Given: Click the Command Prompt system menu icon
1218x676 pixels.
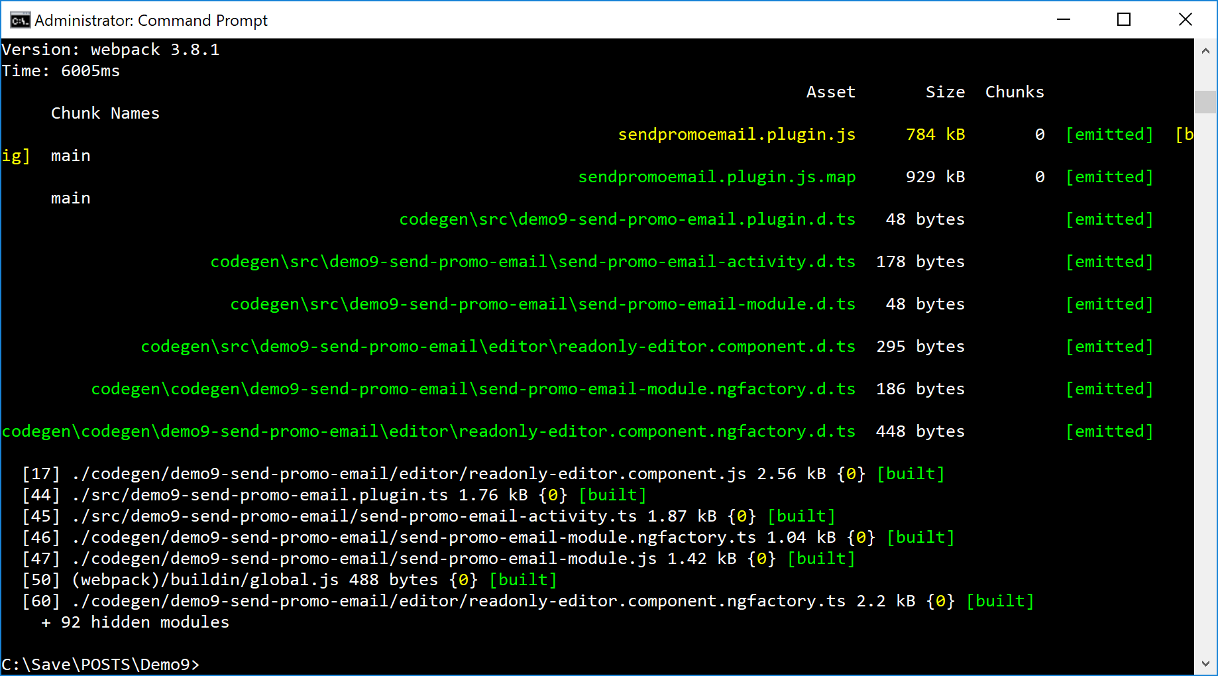Looking at the screenshot, I should [20, 20].
